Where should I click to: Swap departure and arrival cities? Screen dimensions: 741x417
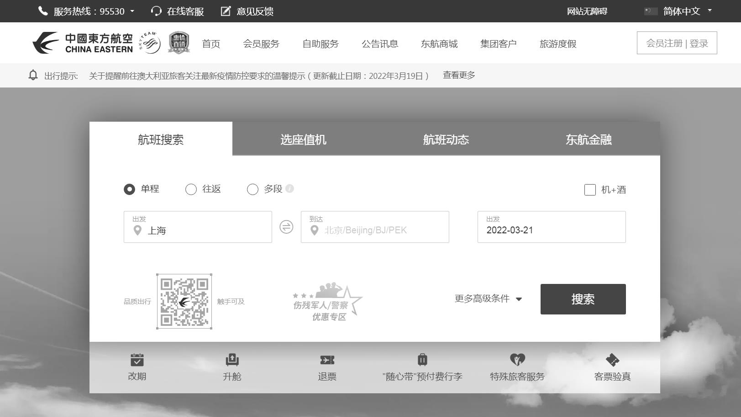(286, 227)
